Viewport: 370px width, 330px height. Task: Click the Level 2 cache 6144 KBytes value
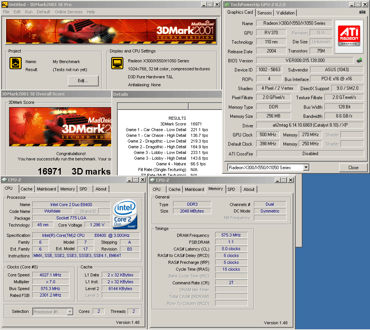tap(120, 289)
